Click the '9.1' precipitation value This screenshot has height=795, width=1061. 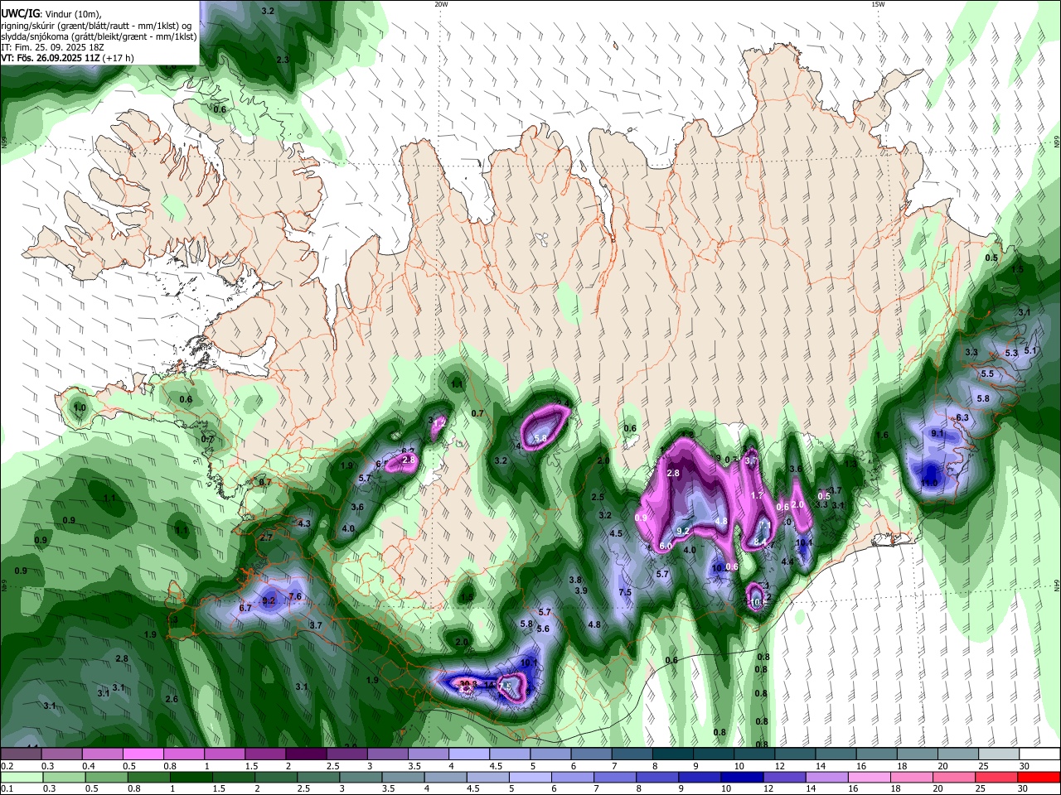pyautogui.click(x=937, y=433)
